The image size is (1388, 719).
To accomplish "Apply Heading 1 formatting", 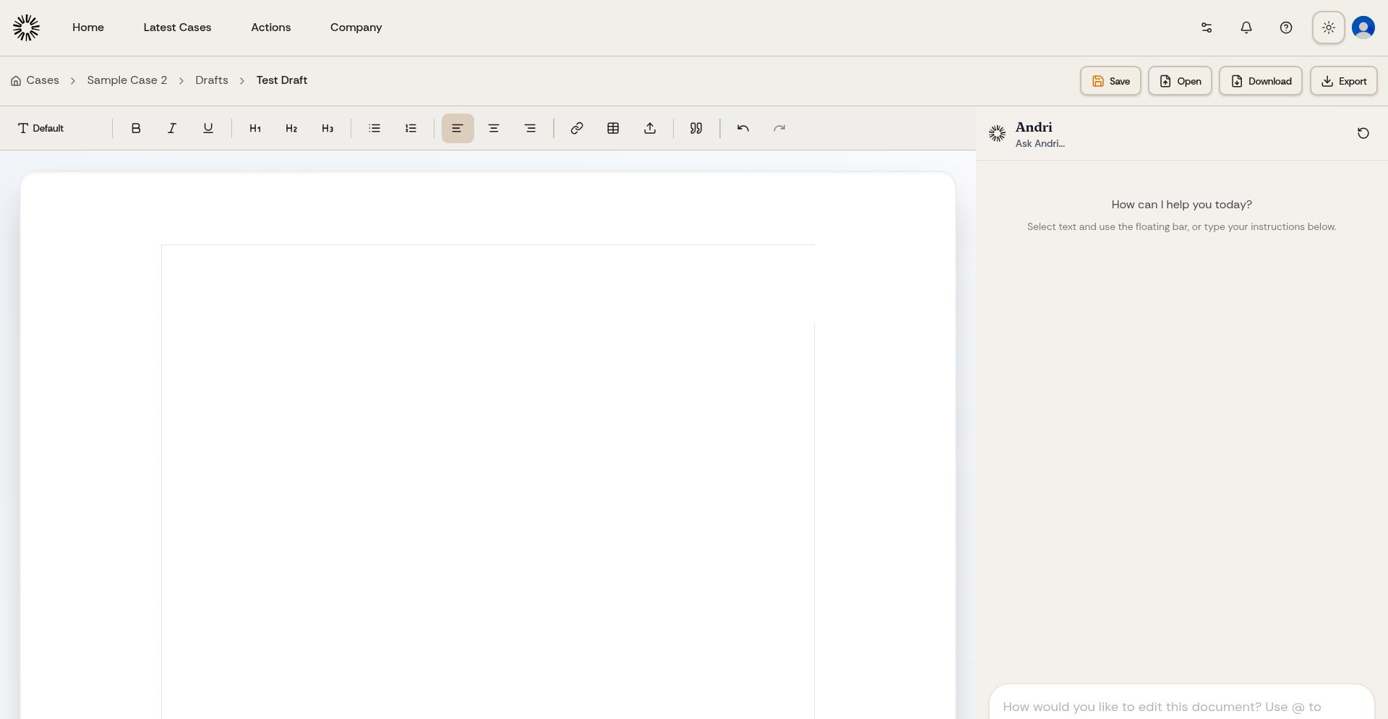I will pyautogui.click(x=255, y=128).
